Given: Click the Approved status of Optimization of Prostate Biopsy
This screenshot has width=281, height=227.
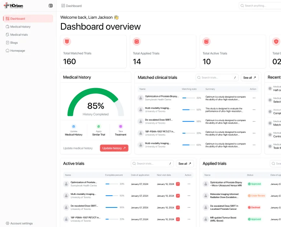Looking at the screenshot, I should coord(254,184).
